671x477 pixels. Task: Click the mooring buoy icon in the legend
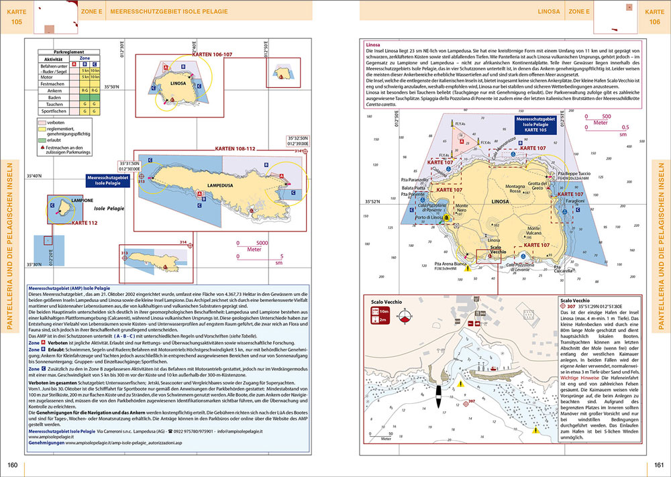(x=42, y=148)
